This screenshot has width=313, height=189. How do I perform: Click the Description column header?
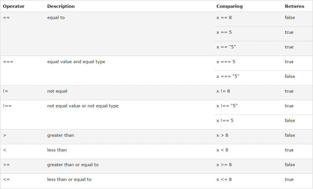click(x=61, y=6)
